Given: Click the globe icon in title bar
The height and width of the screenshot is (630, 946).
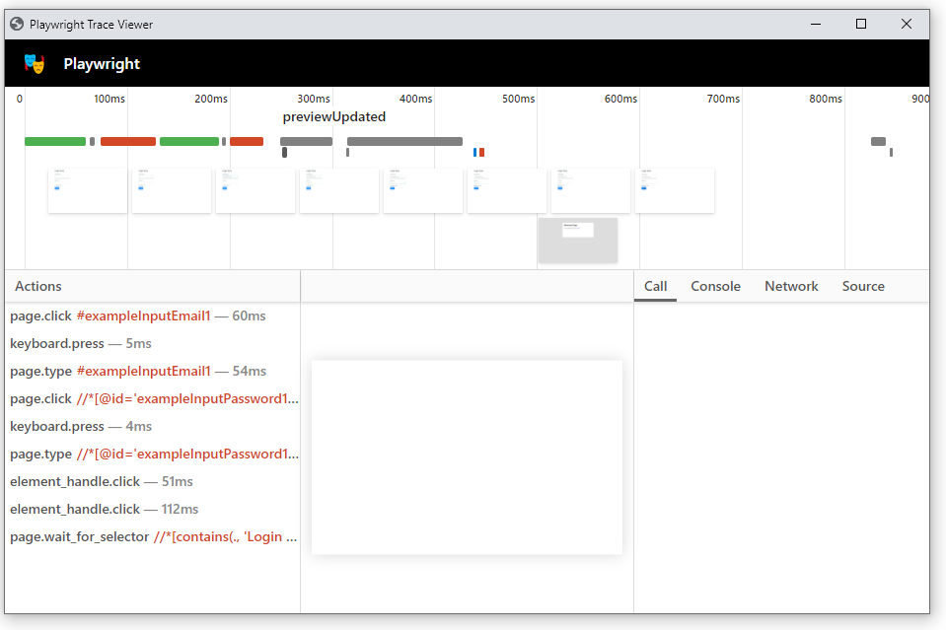Looking at the screenshot, I should 17,24.
